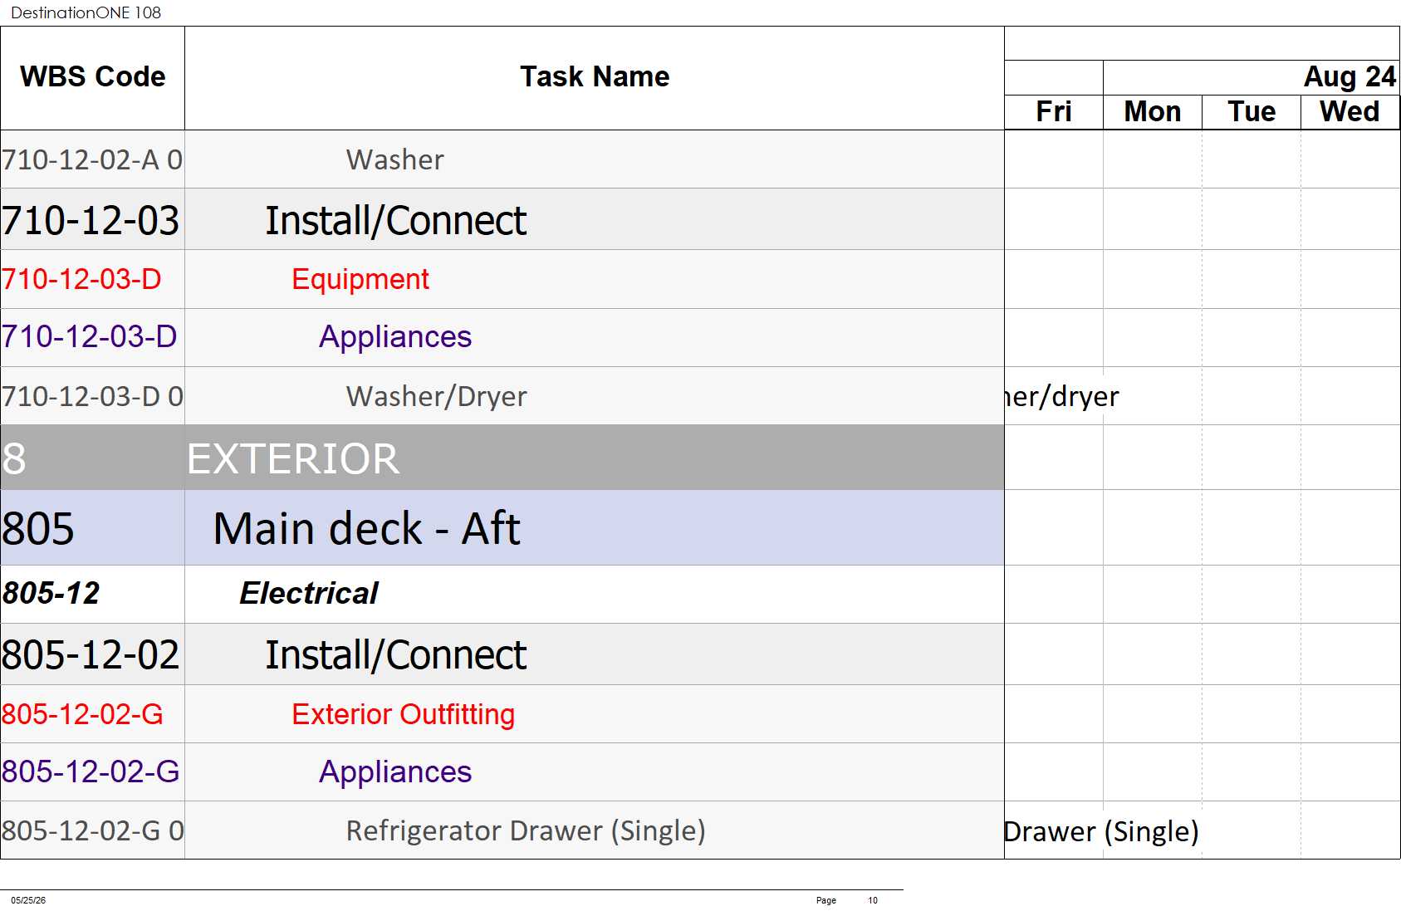Click the Wed day header

pos(1350,112)
